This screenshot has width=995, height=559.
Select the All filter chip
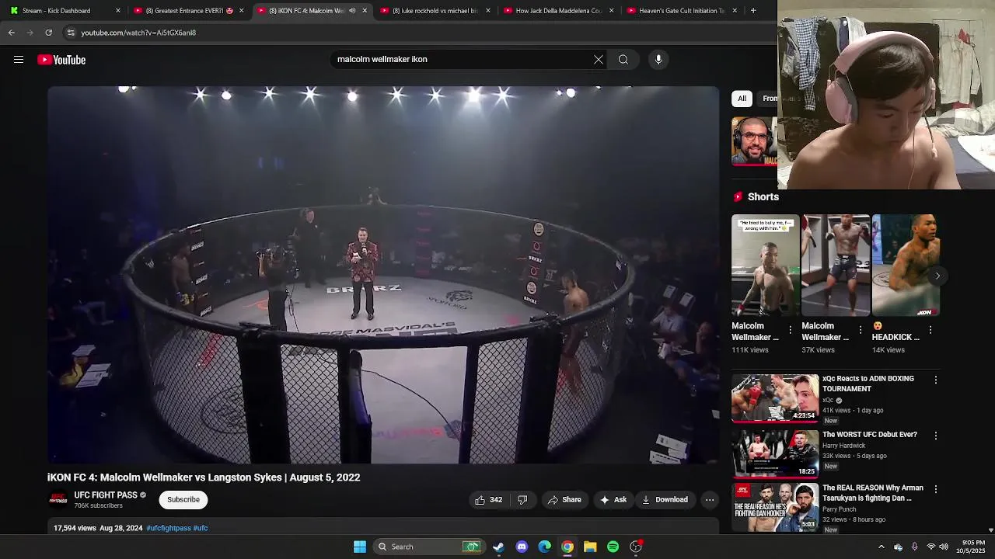pyautogui.click(x=742, y=99)
